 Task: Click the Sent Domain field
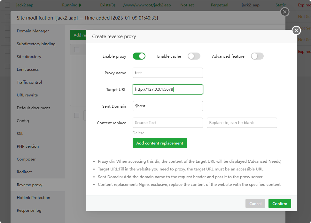point(167,106)
